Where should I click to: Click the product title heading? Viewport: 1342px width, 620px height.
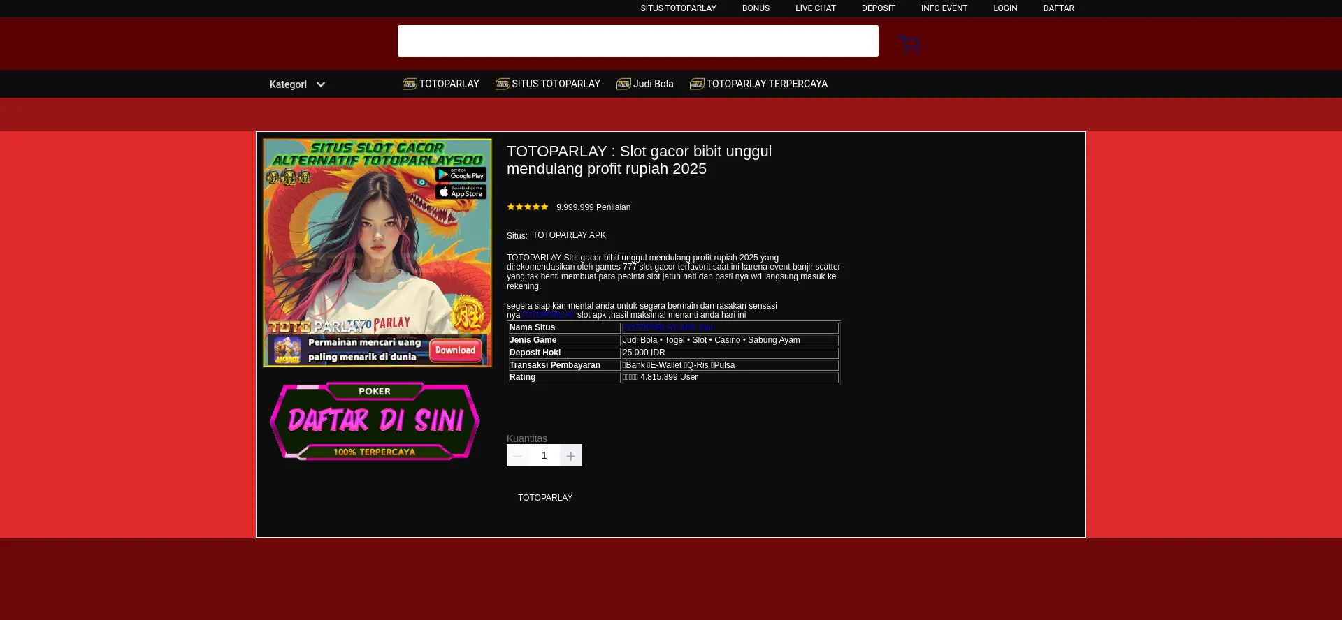coord(639,160)
